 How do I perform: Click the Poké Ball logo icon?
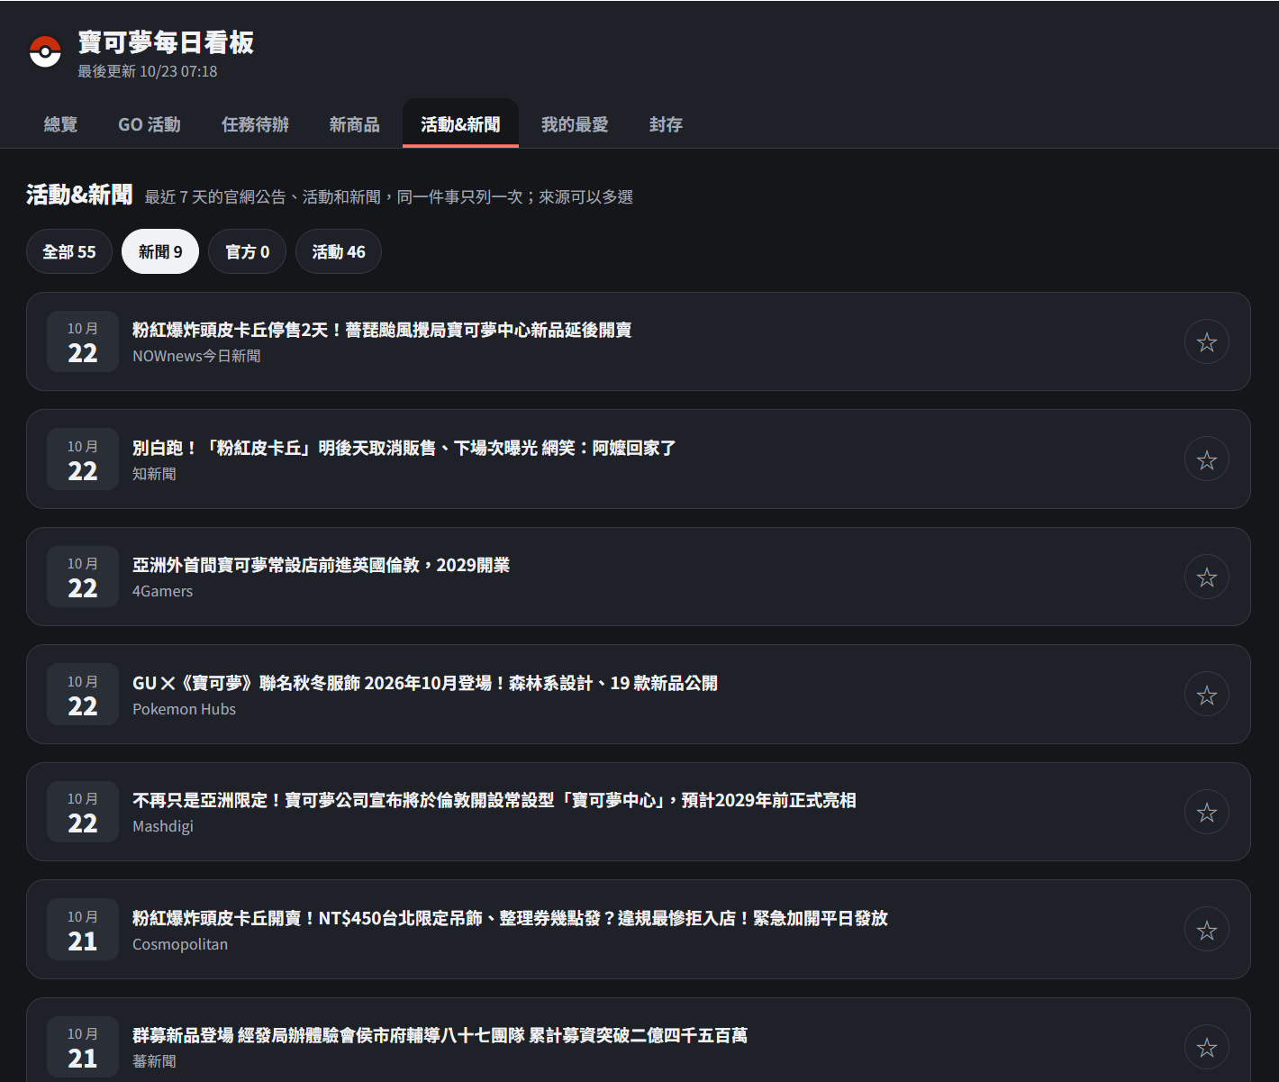(x=45, y=51)
